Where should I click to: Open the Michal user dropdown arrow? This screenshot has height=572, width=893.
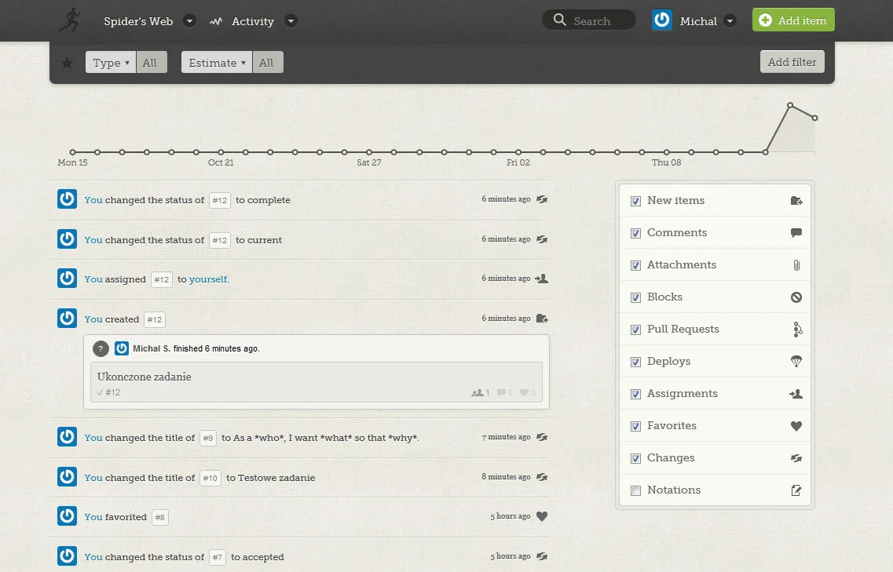pyautogui.click(x=730, y=21)
